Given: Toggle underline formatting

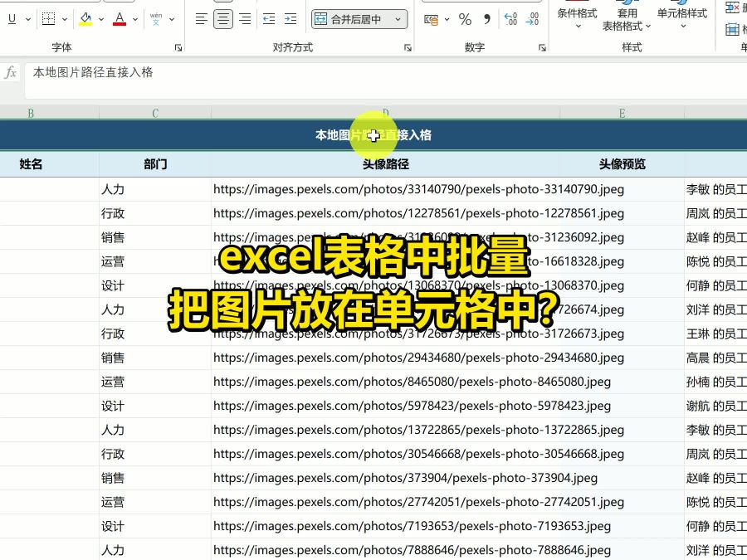Looking at the screenshot, I should [x=12, y=19].
